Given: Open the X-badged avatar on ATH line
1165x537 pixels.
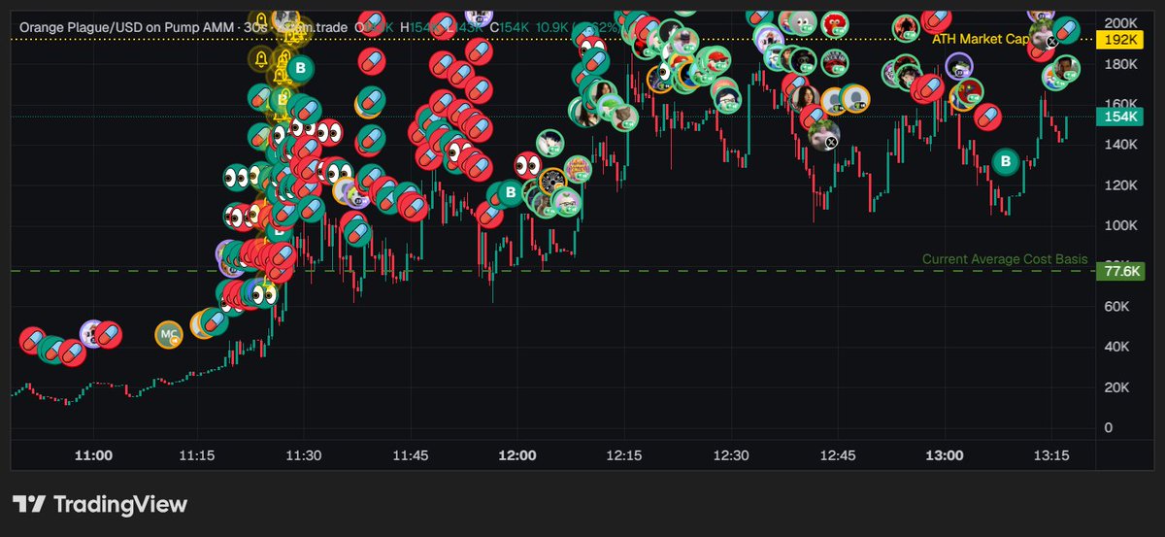Looking at the screenshot, I should pyautogui.click(x=1043, y=37).
